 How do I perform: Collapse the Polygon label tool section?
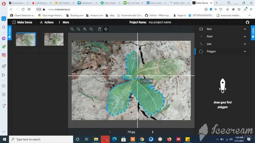tap(223, 51)
